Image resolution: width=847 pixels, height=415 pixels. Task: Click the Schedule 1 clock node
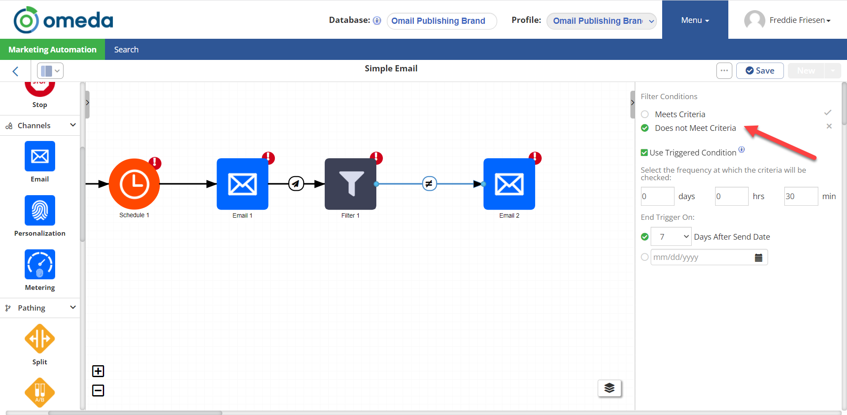point(134,184)
